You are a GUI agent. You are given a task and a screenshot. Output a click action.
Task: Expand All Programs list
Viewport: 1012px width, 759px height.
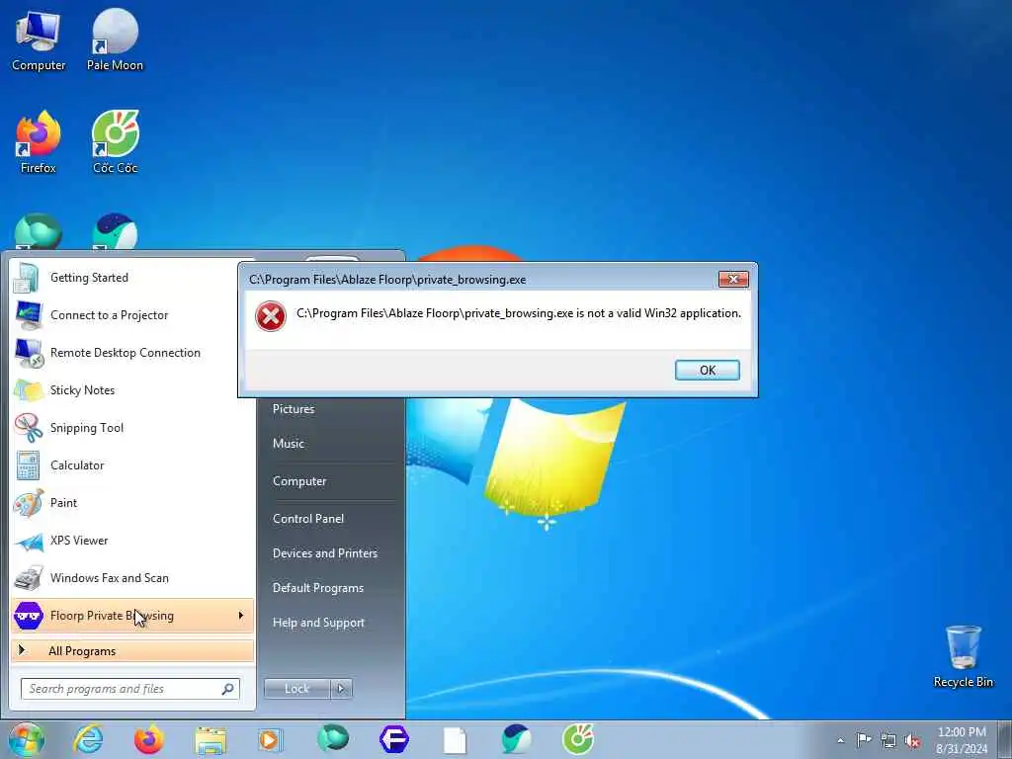coord(132,650)
